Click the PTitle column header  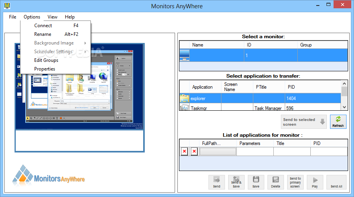pos(269,87)
